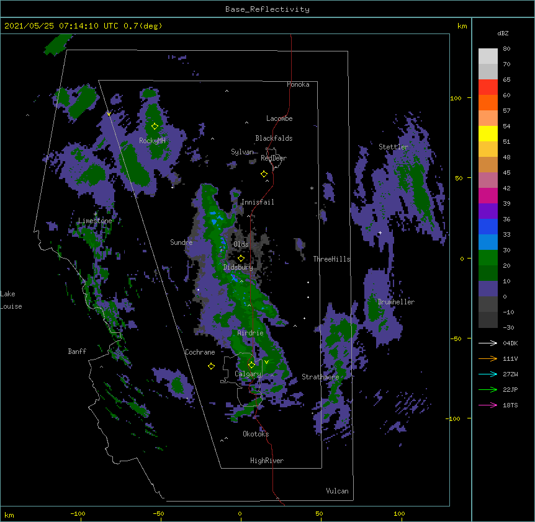
Task: Click the dBZ legend heading
Action: [x=503, y=33]
